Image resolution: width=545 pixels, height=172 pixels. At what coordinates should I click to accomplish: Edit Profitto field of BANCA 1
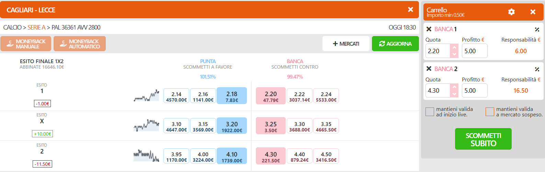coord(475,51)
